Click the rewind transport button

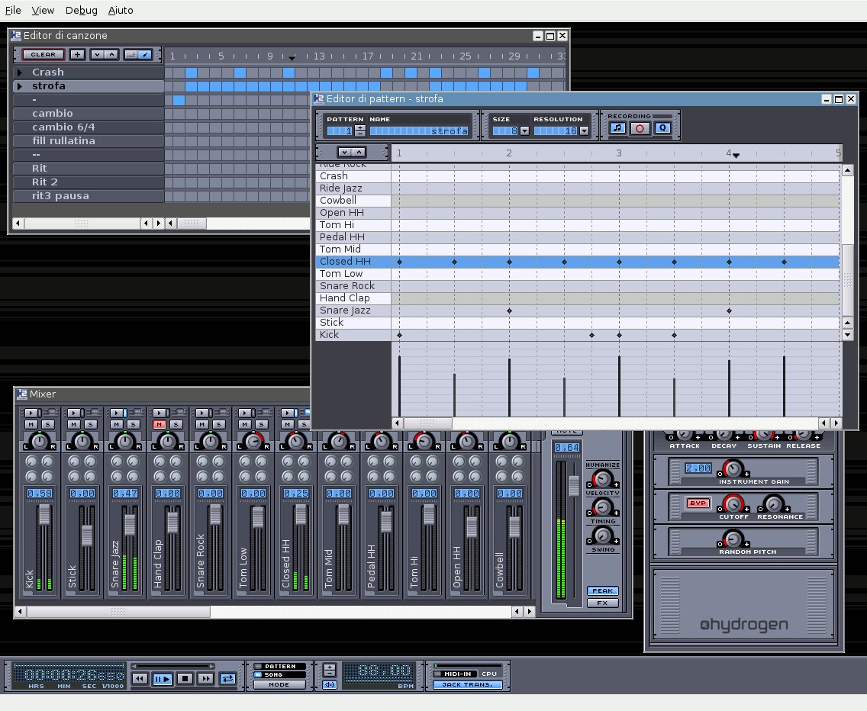140,678
